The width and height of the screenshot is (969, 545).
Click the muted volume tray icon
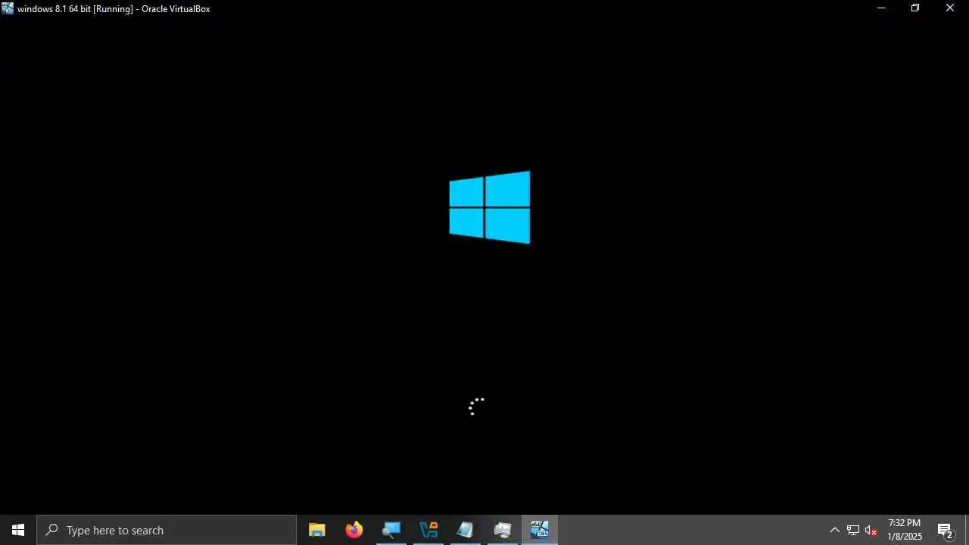click(871, 530)
